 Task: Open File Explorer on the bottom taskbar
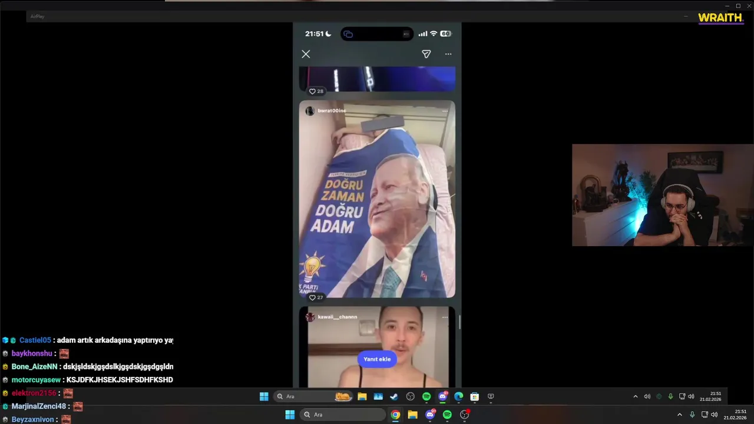(x=413, y=415)
